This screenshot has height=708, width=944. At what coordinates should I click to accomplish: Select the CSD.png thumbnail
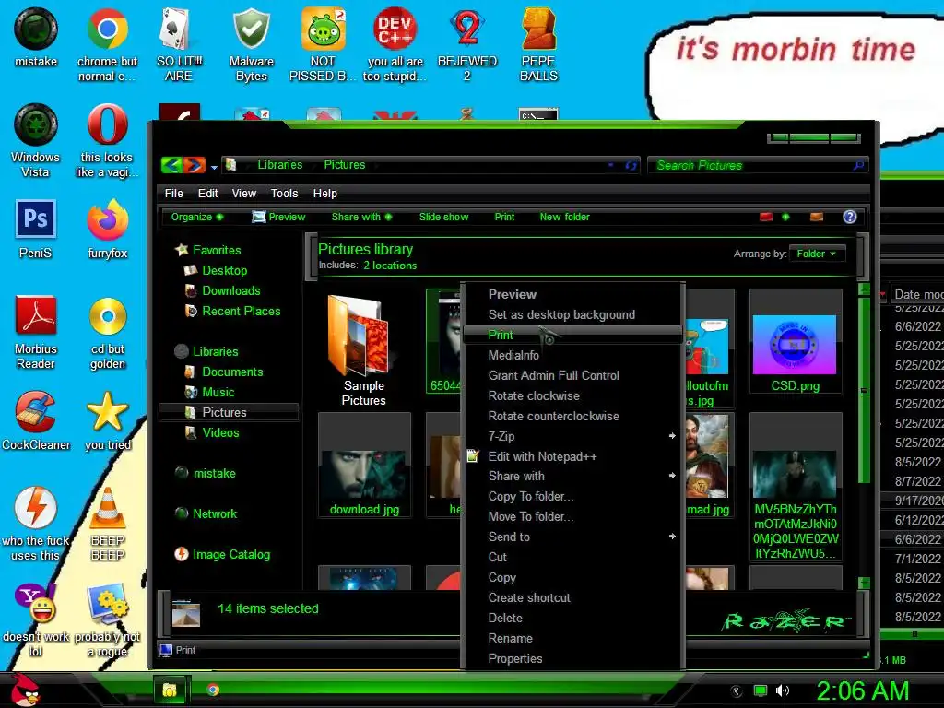coord(795,342)
